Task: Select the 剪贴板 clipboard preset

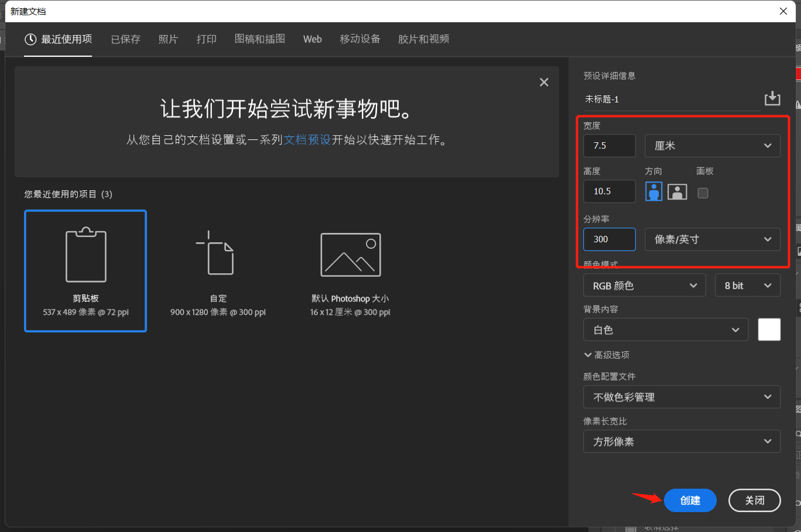Action: pos(85,271)
